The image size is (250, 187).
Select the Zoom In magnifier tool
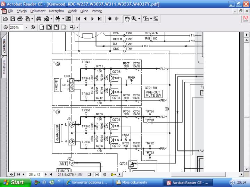[x=134, y=19]
